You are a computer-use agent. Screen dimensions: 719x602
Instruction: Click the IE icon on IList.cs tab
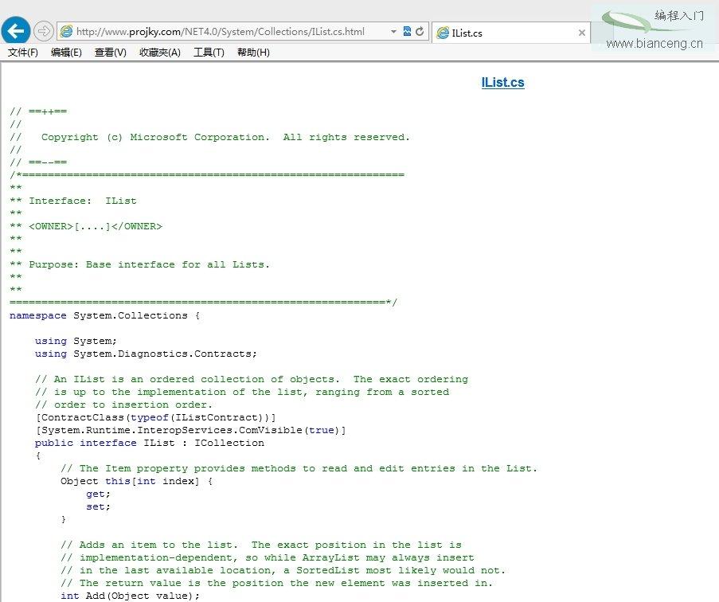[443, 33]
